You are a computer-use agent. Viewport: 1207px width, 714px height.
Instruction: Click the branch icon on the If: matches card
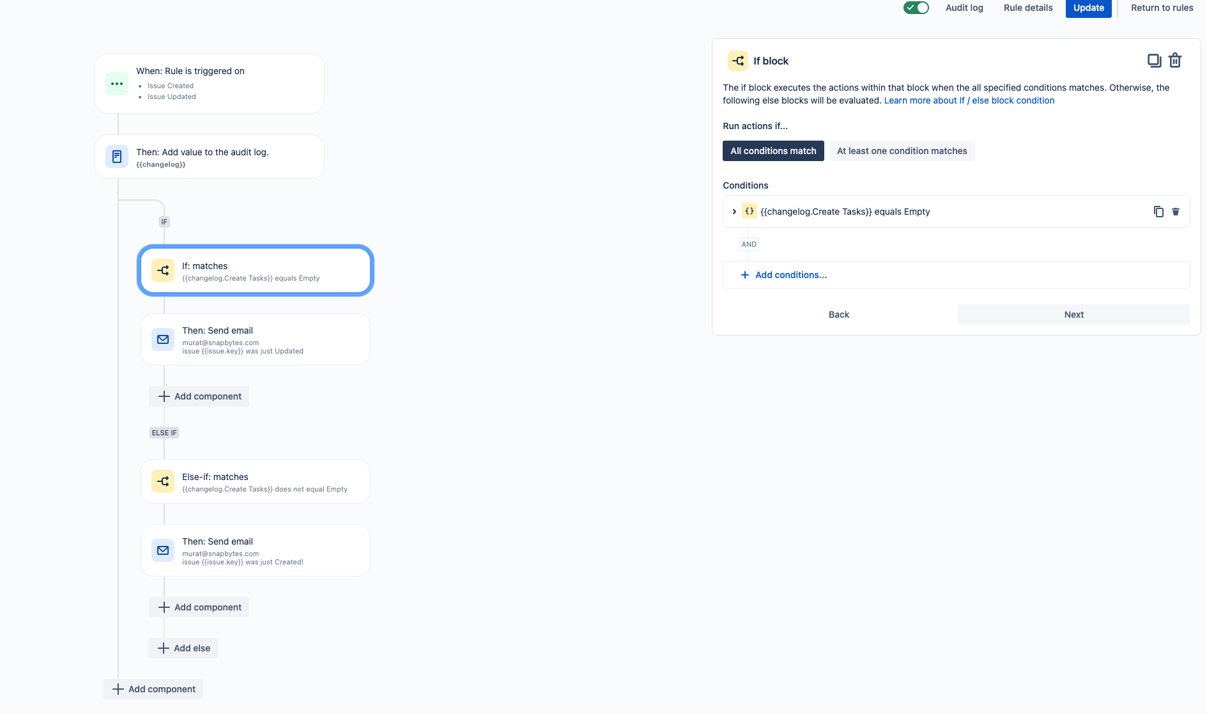(163, 270)
